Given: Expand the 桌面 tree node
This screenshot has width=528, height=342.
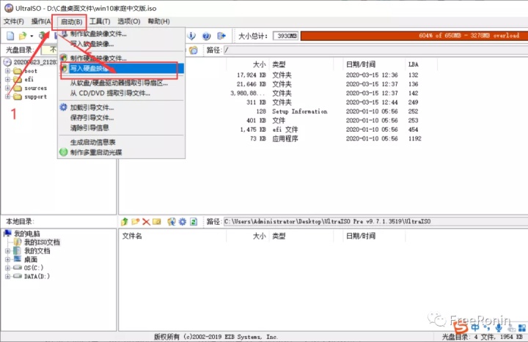Looking at the screenshot, I should click(7, 259).
